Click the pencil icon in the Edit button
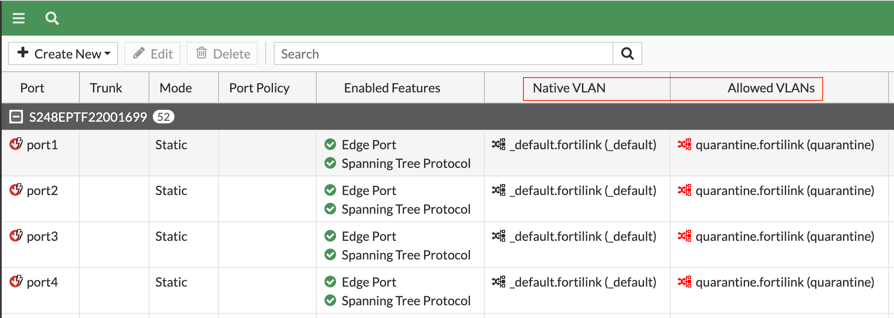 point(139,53)
